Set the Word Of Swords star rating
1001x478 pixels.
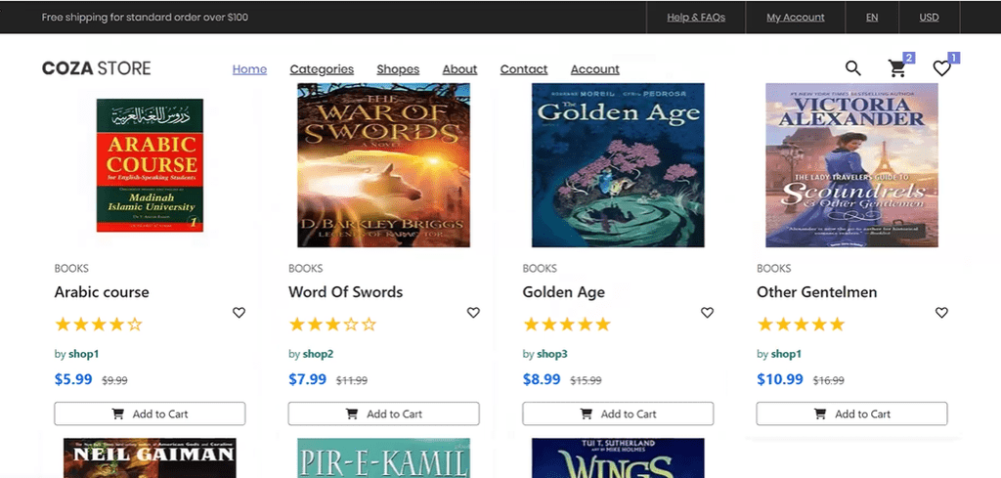(332, 325)
